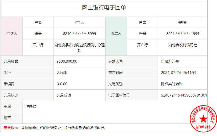Click the payee name 安*司

pyautogui.click(x=183, y=22)
